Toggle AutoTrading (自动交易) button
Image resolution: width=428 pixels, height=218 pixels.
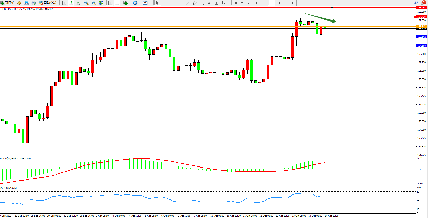pos(47,3)
